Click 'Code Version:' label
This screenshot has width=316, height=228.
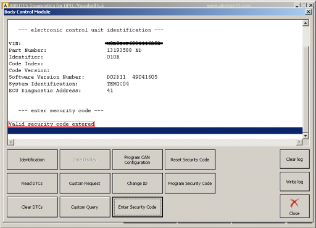[x=29, y=70]
